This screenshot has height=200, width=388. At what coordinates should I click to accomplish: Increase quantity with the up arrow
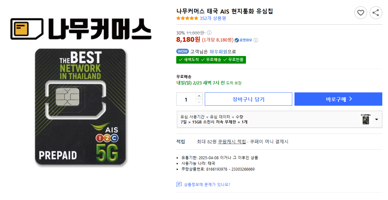click(x=199, y=96)
